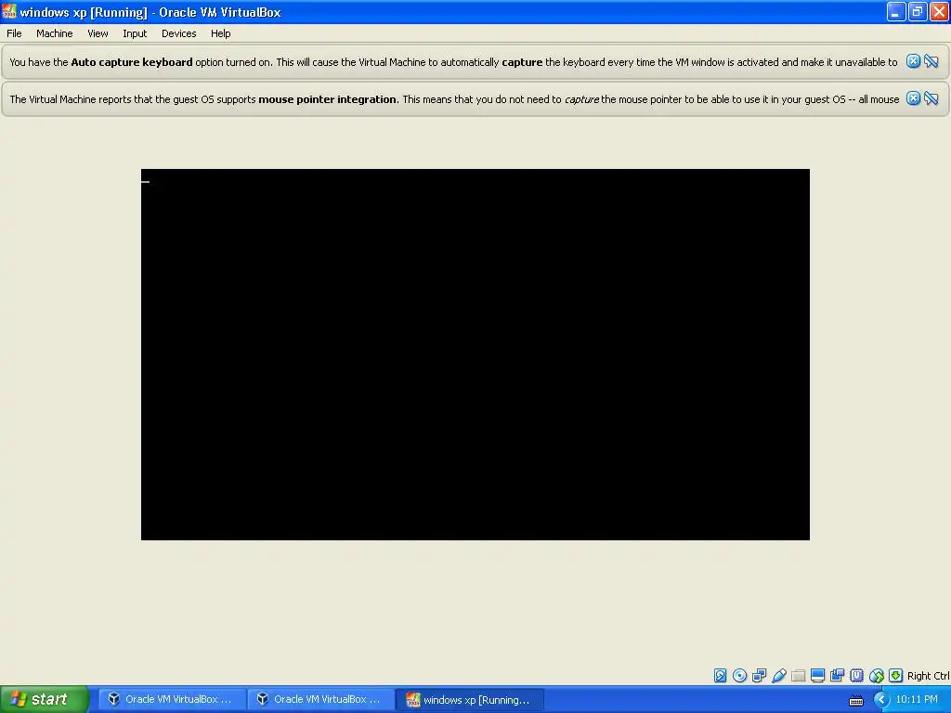Dismiss the mouse pointer integration notification
The height and width of the screenshot is (713, 951).
tap(914, 98)
